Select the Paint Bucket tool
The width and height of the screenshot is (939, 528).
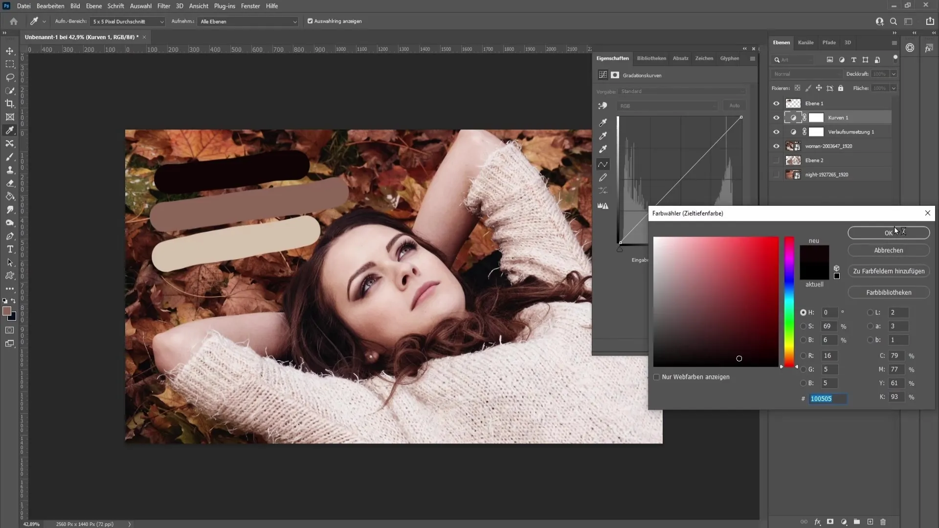pyautogui.click(x=10, y=197)
